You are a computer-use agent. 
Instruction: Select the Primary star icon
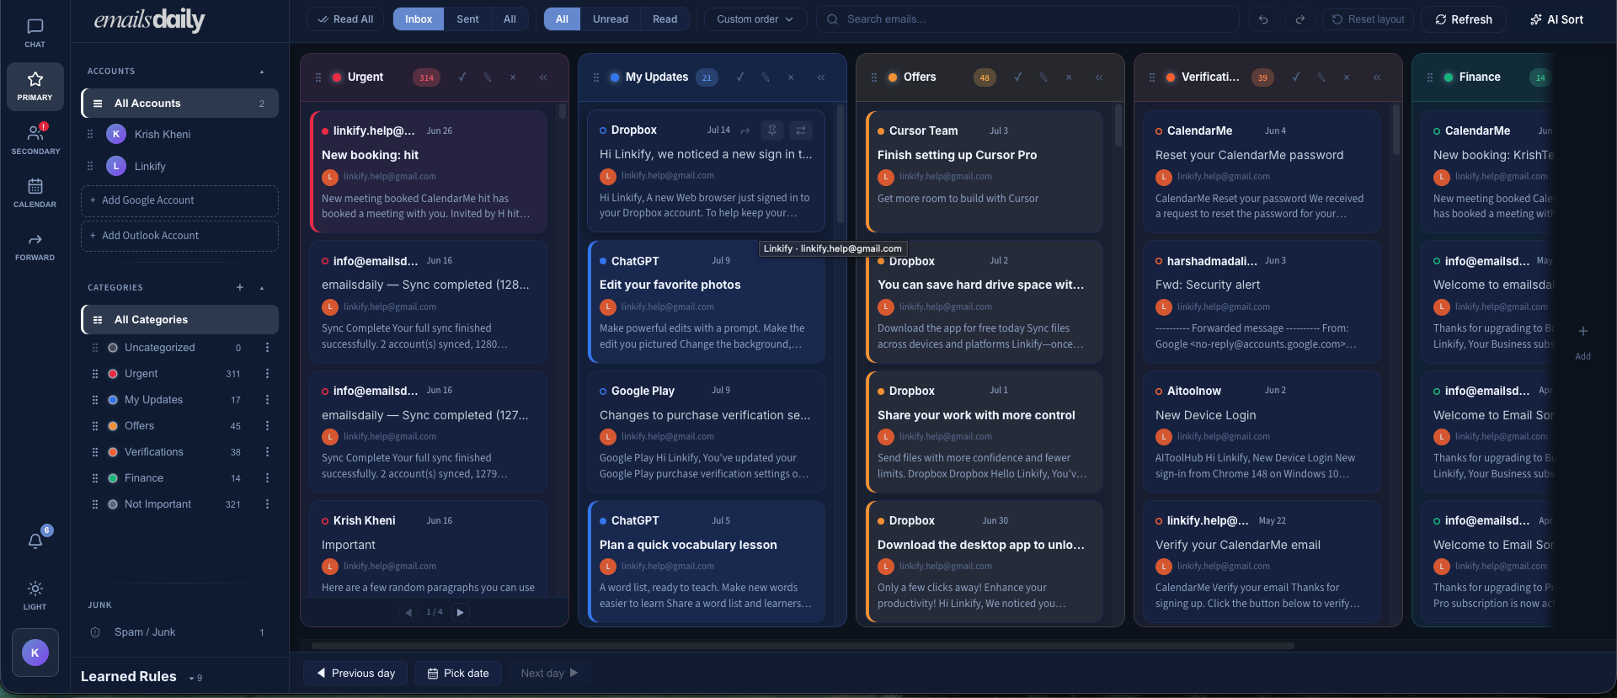[35, 86]
